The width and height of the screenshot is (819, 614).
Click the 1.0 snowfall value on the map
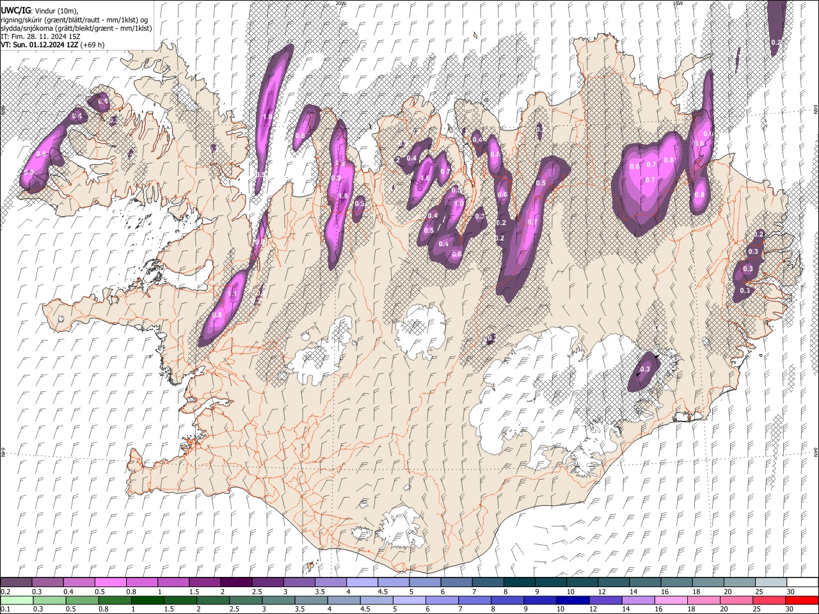tap(459, 204)
